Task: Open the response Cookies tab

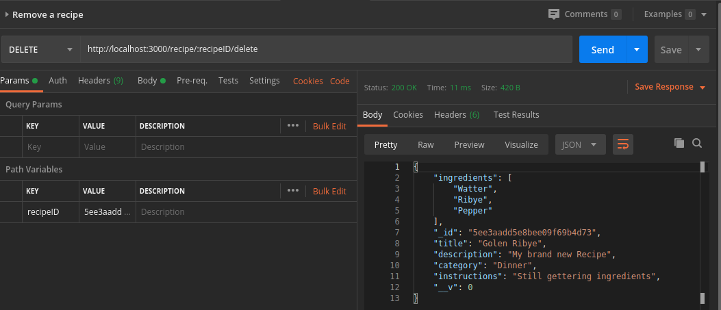Action: pos(408,115)
